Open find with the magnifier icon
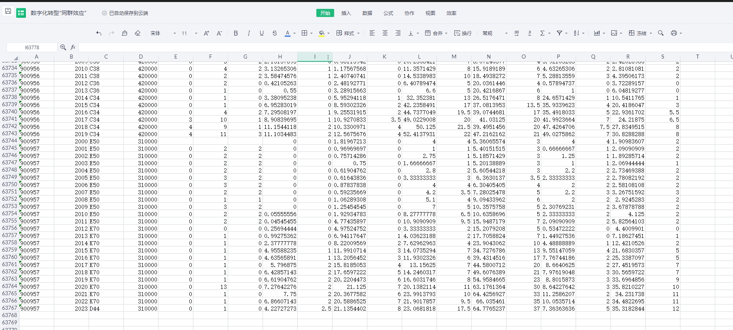 [x=661, y=33]
